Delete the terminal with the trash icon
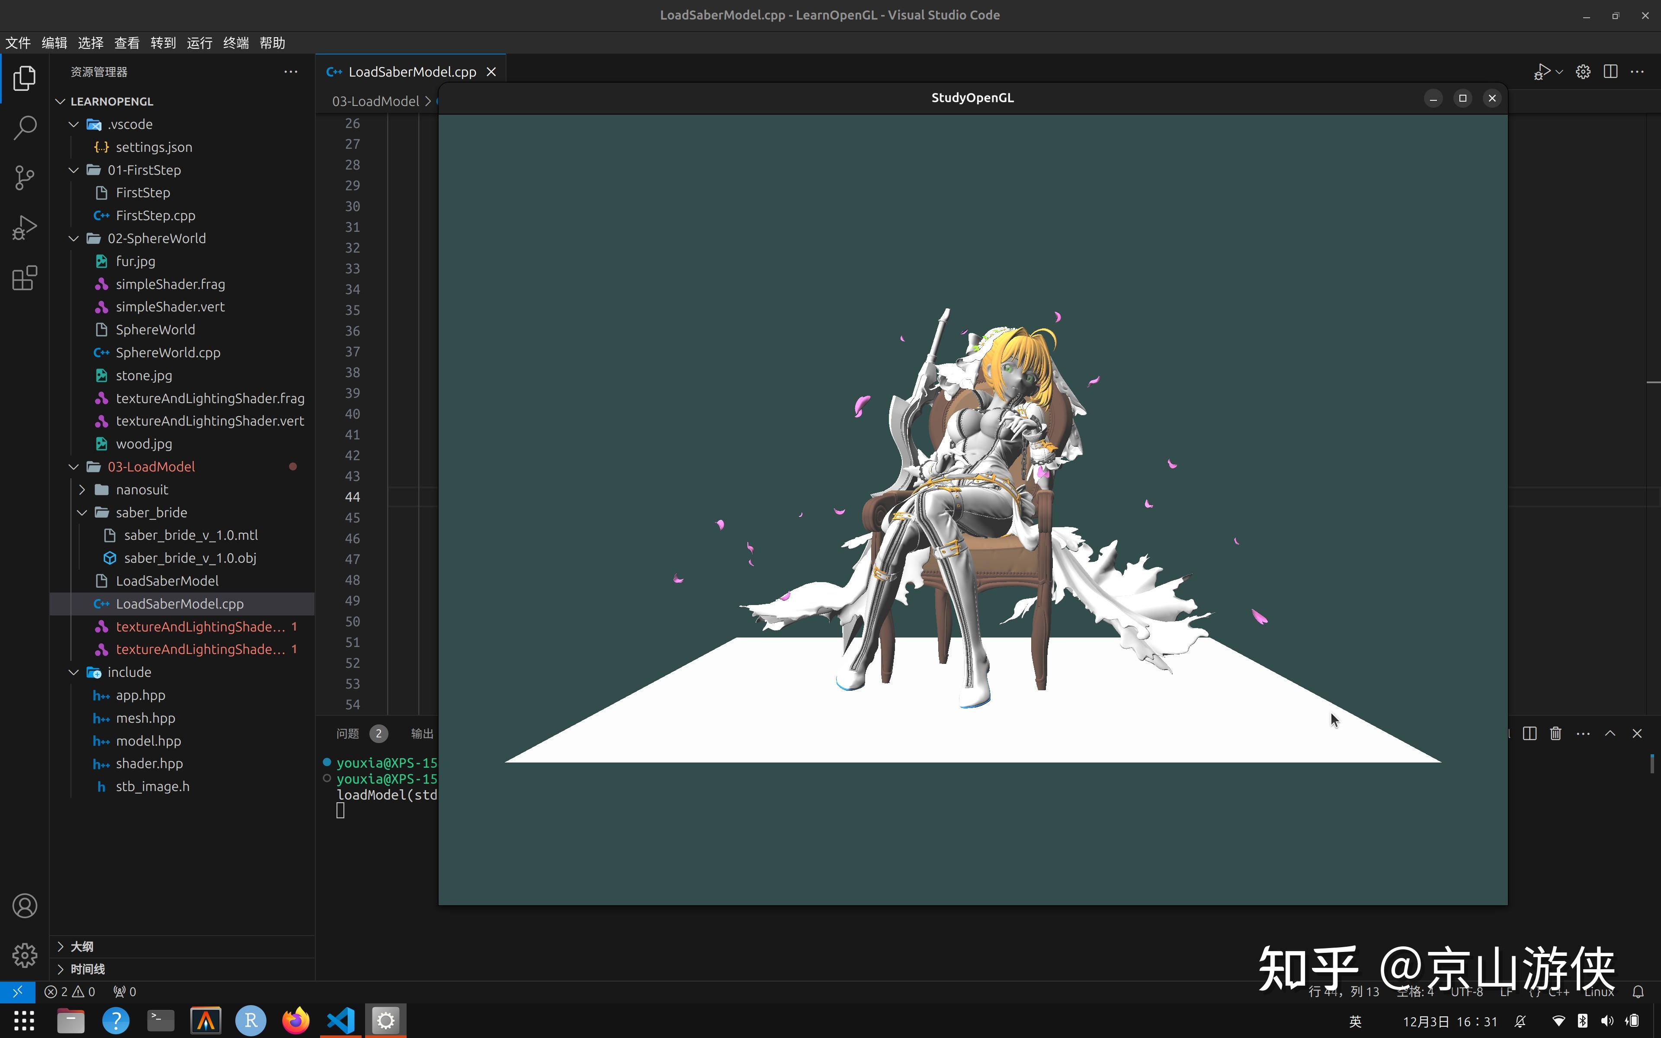Image resolution: width=1661 pixels, height=1038 pixels. coord(1555,733)
